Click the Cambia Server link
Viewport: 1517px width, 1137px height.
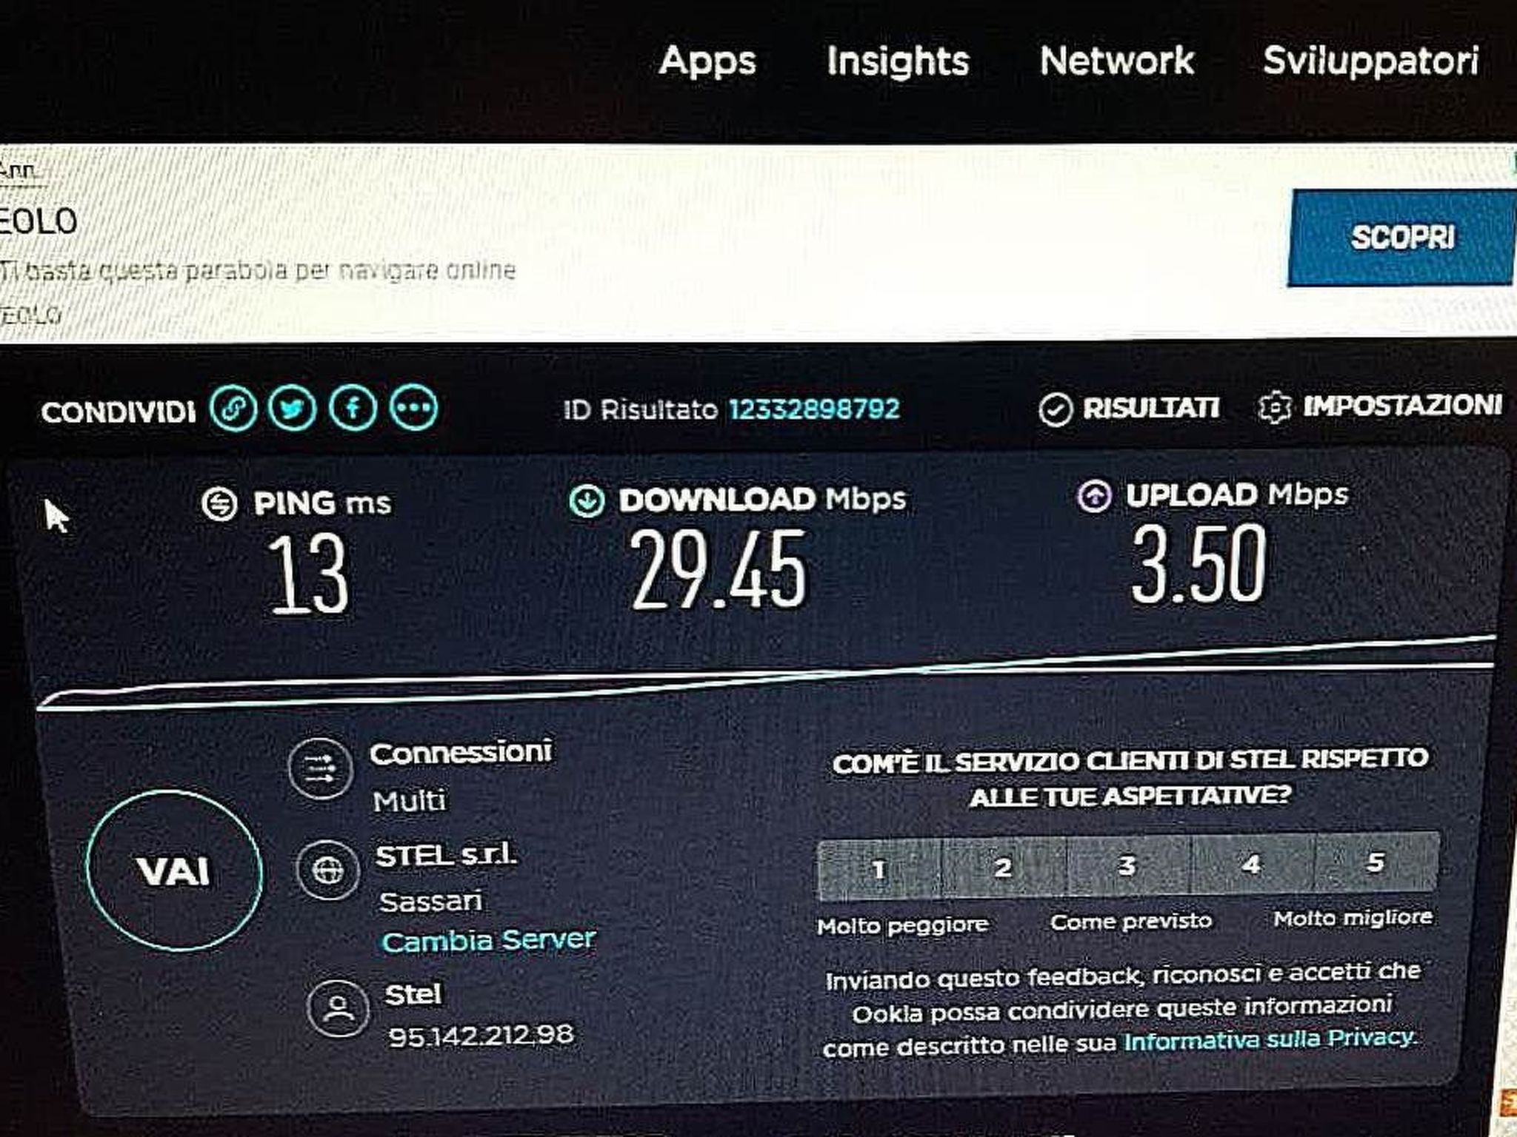(488, 940)
